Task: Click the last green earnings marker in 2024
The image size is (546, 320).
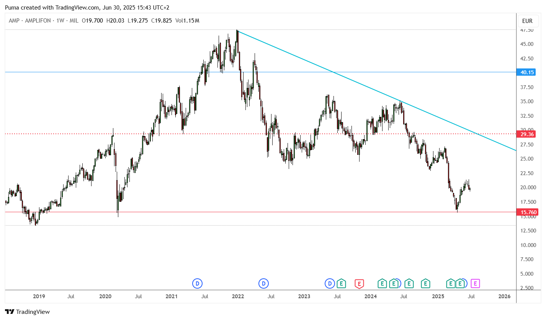Action: pyautogui.click(x=425, y=284)
